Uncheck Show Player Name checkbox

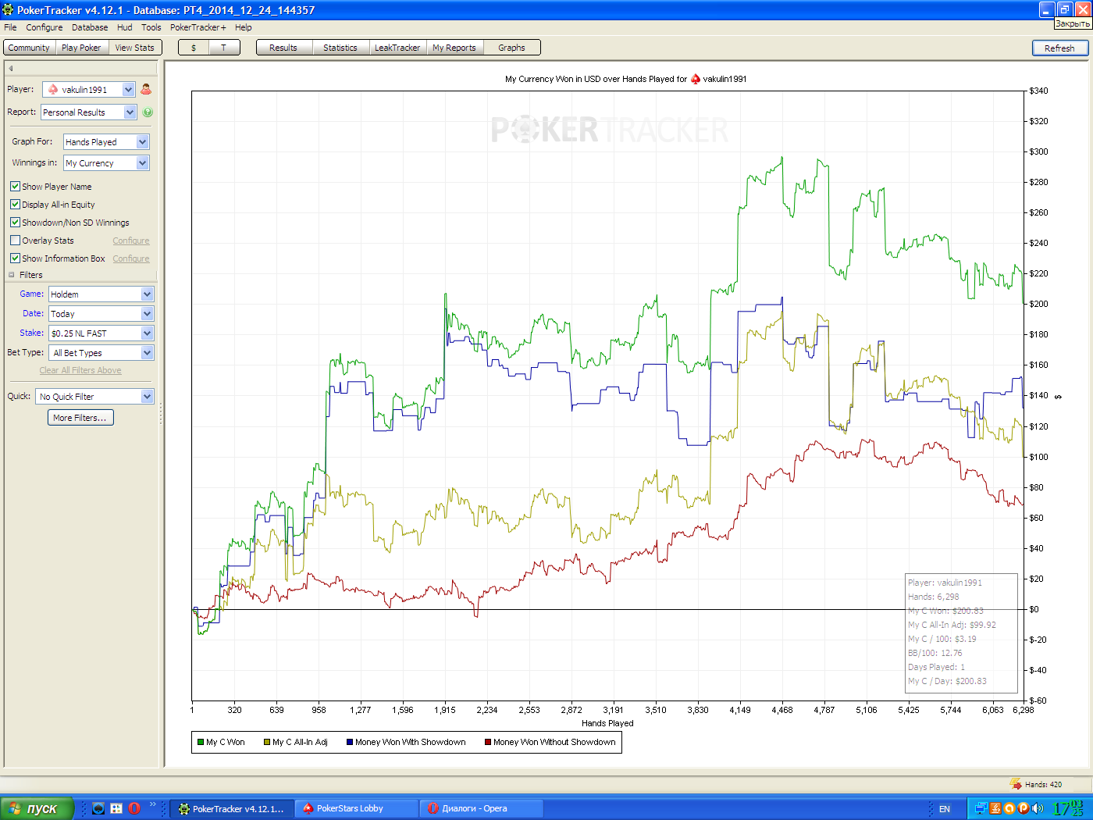15,187
